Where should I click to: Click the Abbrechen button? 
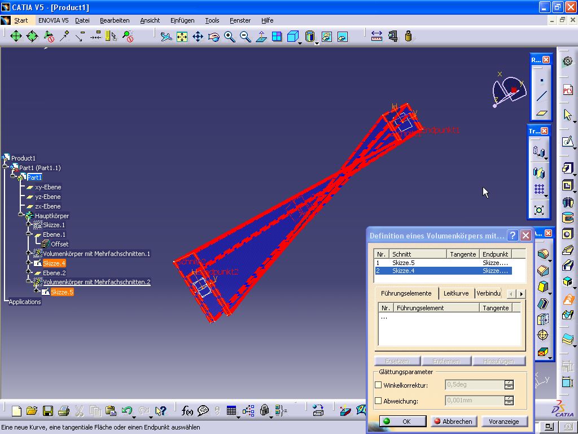pyautogui.click(x=453, y=421)
